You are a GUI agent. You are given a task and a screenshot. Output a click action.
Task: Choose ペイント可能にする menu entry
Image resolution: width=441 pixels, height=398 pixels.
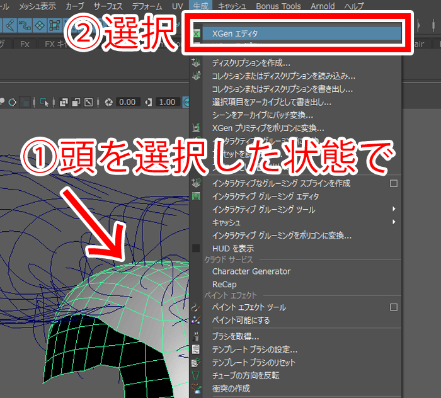tap(241, 320)
